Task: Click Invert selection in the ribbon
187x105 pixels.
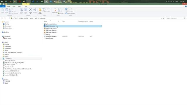Action: tap(70, 13)
